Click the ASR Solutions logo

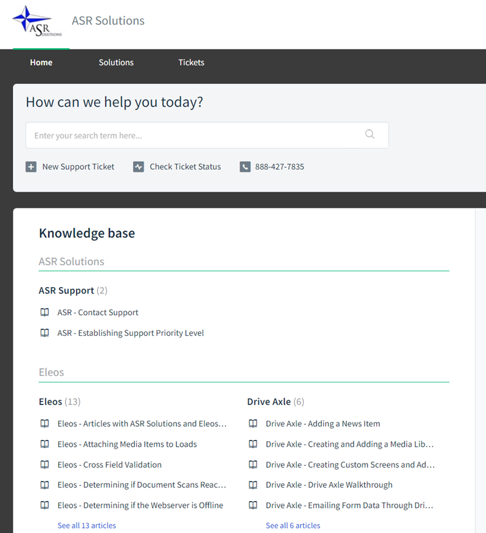point(37,21)
